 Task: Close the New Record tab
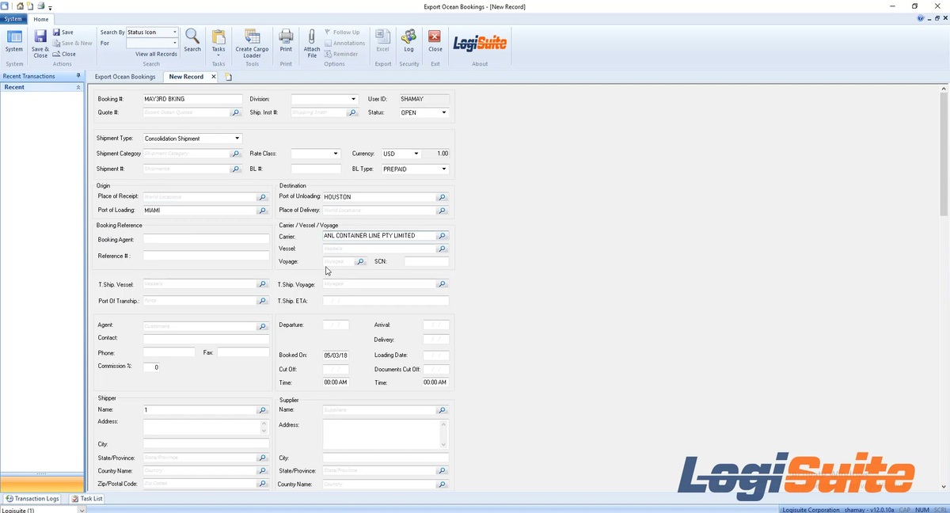[x=214, y=77]
